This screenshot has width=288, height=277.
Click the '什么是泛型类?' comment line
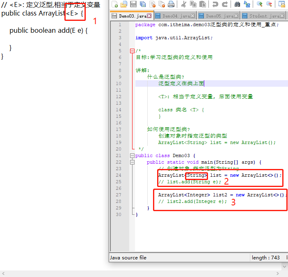(x=165, y=77)
